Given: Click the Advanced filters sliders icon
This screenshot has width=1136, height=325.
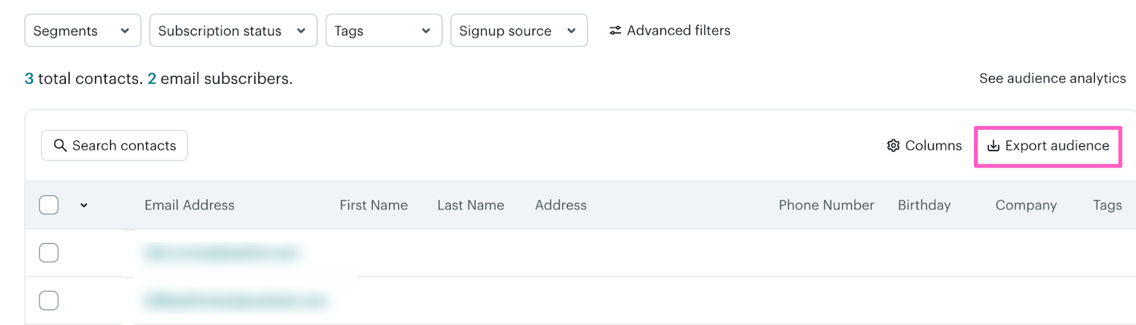Looking at the screenshot, I should (615, 31).
